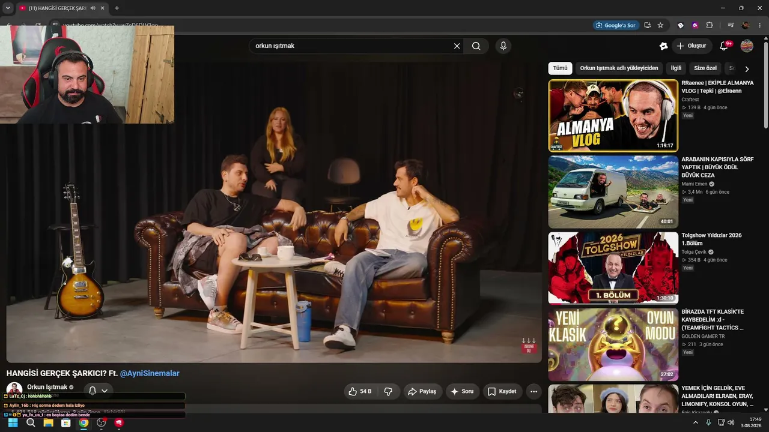Open OBS Studio from the taskbar
Screen dimensions: 769x432
pyautogui.click(x=102, y=423)
